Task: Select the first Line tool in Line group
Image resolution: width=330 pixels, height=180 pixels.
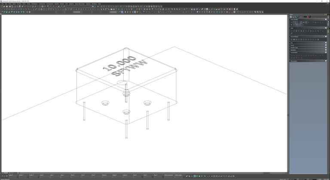Action: coord(291,31)
